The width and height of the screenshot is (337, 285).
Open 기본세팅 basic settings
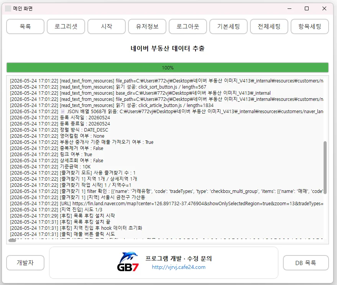click(x=228, y=26)
